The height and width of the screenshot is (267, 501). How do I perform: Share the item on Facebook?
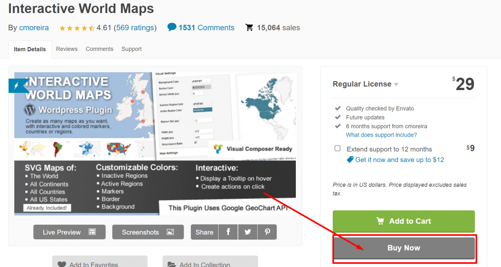(228, 232)
